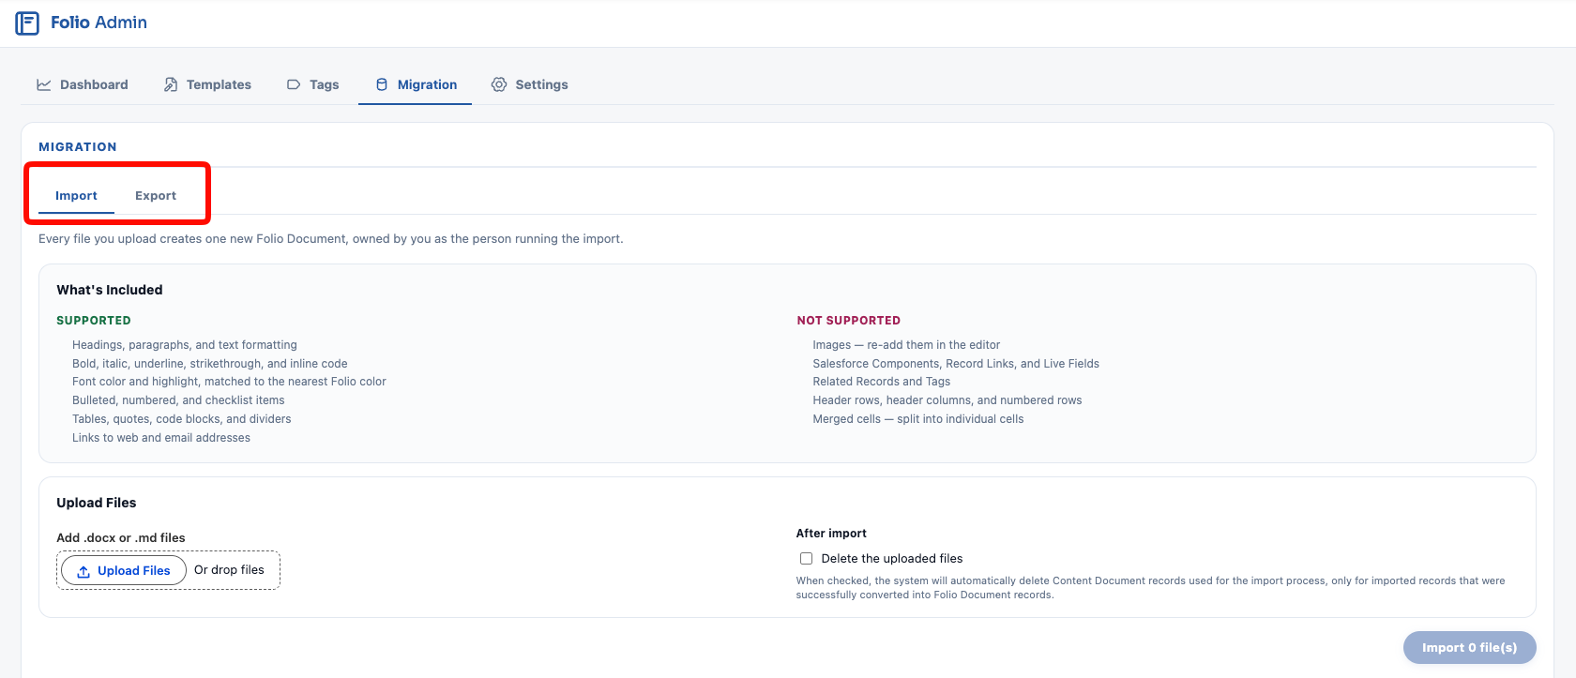
Task: Click the Upload Files button
Action: [x=124, y=570]
